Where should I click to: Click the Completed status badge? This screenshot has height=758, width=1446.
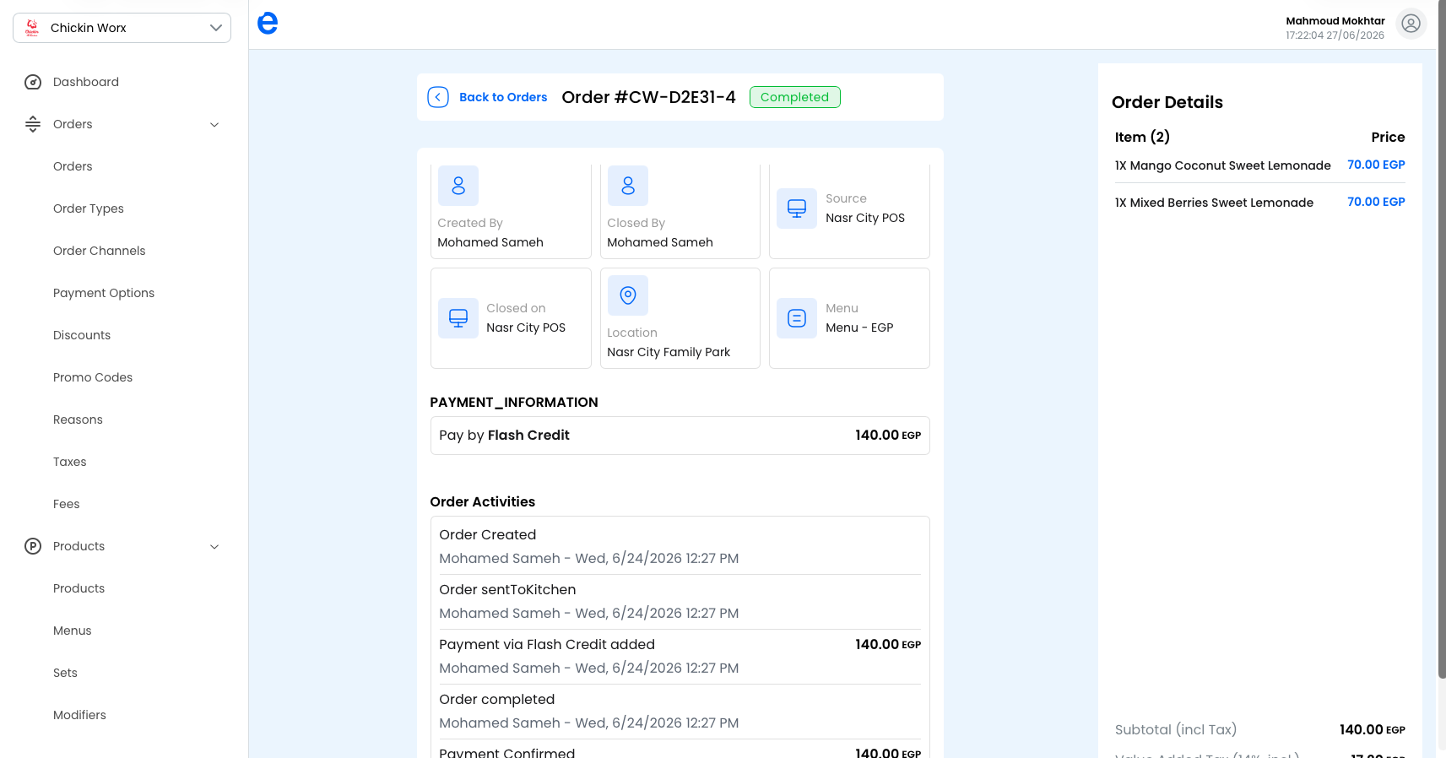pyautogui.click(x=795, y=97)
